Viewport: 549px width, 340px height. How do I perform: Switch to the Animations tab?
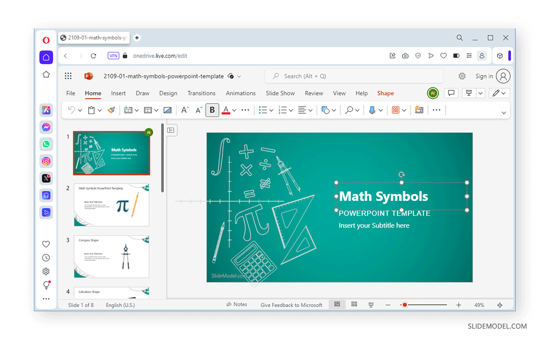(241, 93)
